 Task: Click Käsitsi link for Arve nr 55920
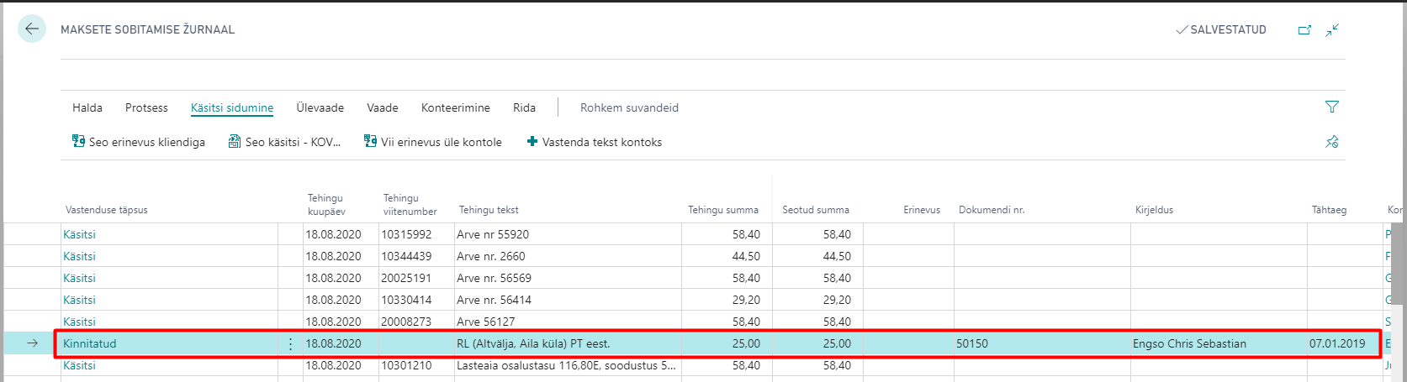[x=79, y=234]
